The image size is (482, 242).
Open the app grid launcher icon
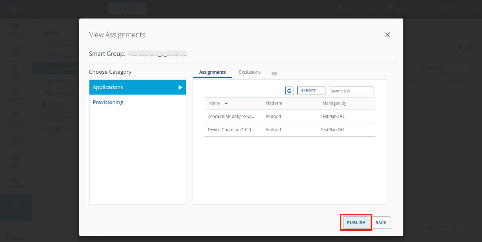pos(474,8)
